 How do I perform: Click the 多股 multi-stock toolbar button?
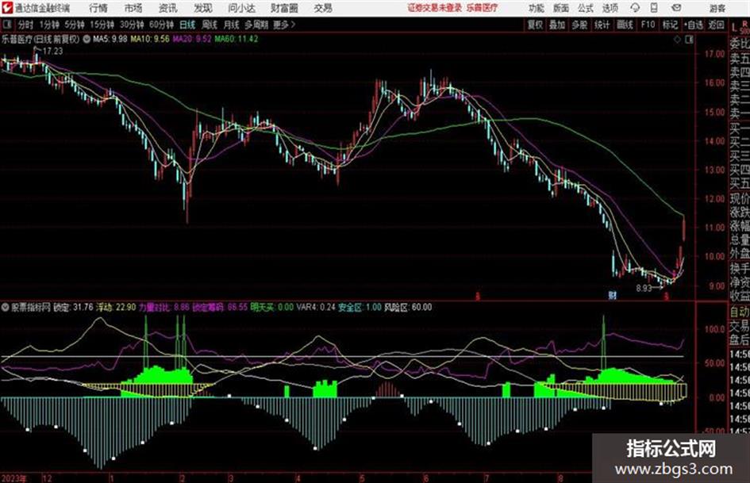tap(579, 25)
